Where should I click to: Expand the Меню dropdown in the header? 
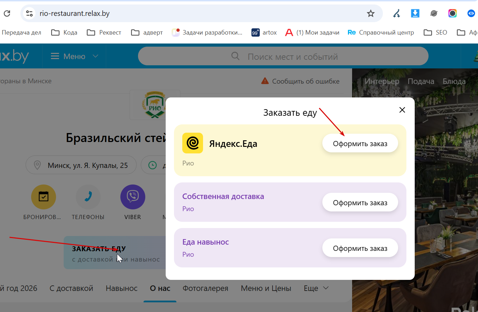pyautogui.click(x=74, y=56)
